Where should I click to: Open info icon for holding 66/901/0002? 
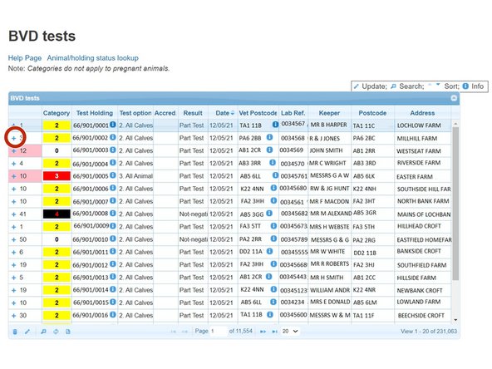113,137
